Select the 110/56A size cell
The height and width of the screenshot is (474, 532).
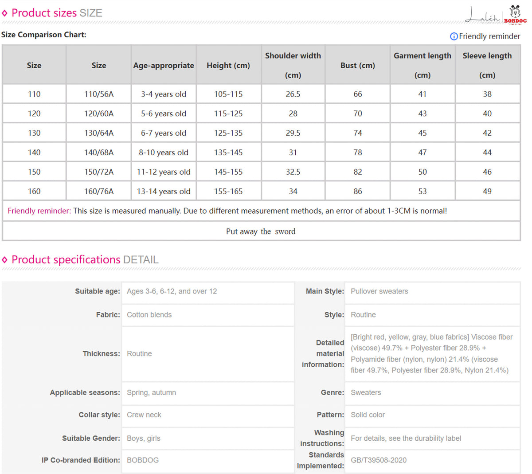point(99,94)
